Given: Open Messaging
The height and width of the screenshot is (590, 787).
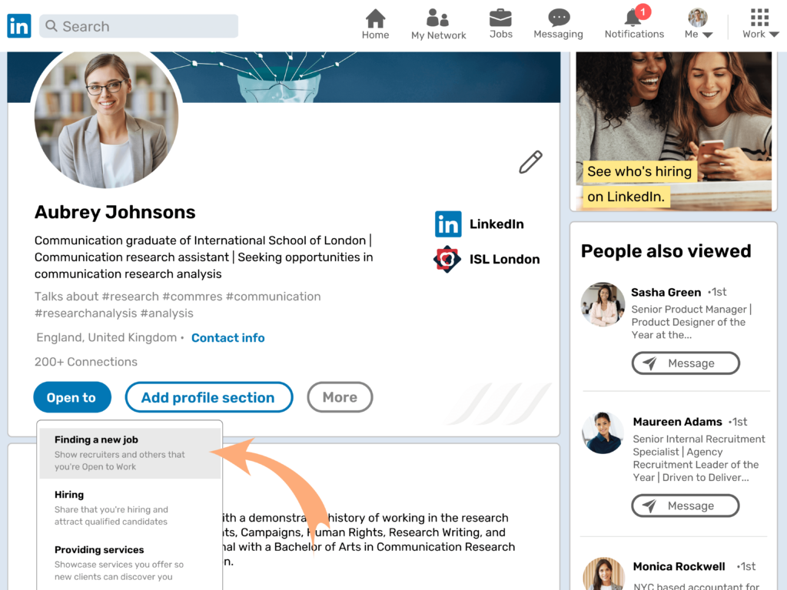Looking at the screenshot, I should (x=558, y=22).
